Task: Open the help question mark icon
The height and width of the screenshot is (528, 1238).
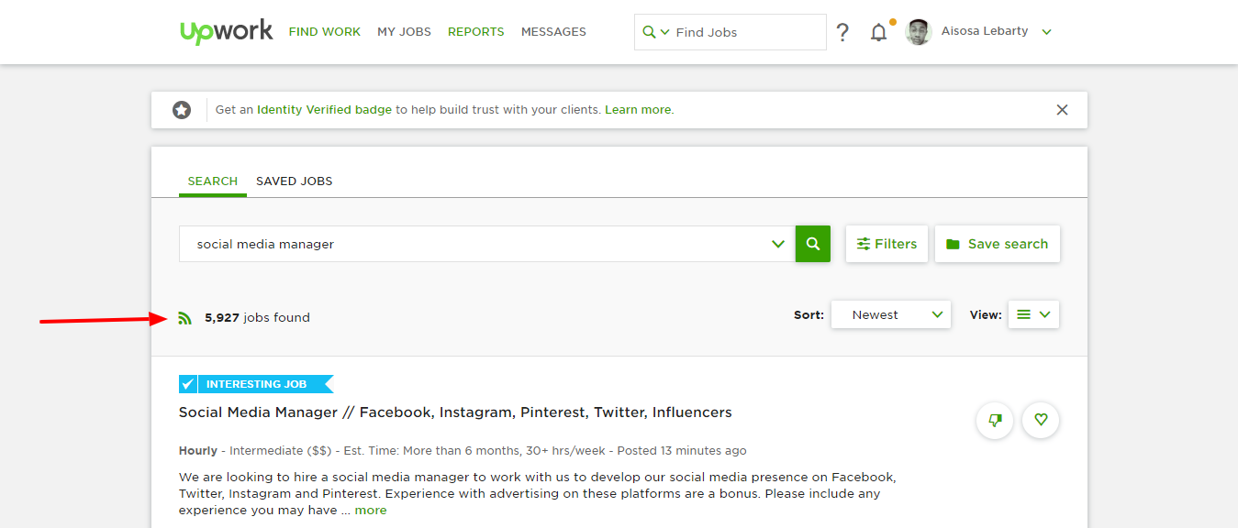Action: [842, 32]
